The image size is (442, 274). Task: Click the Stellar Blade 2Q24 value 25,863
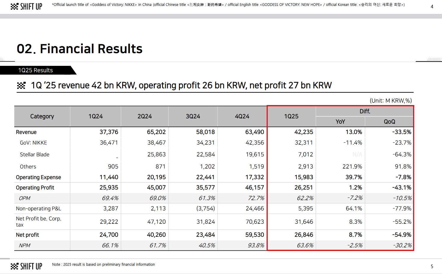pyautogui.click(x=157, y=154)
